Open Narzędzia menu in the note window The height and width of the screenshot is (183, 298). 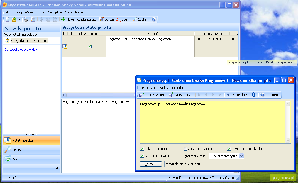point(178,88)
